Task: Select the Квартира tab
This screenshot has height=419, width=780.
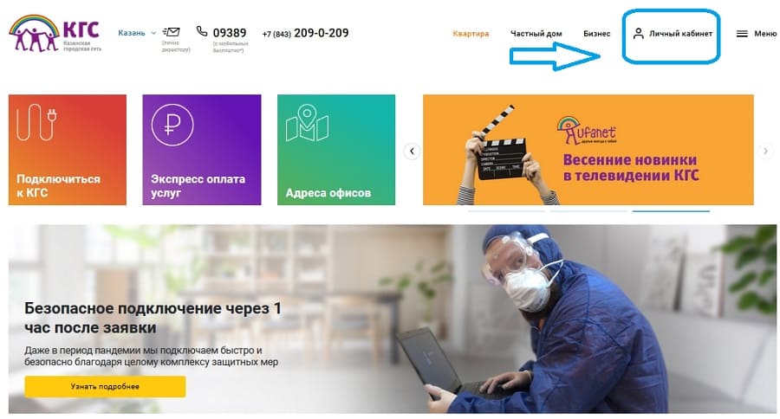Action: [471, 34]
